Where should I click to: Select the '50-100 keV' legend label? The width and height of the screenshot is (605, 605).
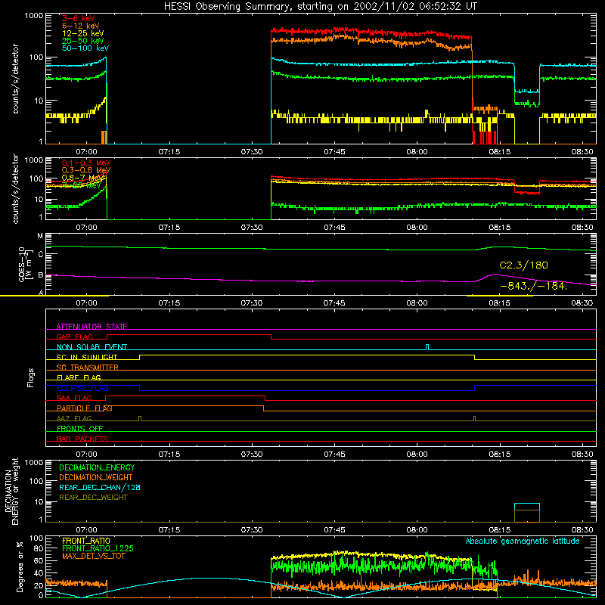tap(85, 48)
